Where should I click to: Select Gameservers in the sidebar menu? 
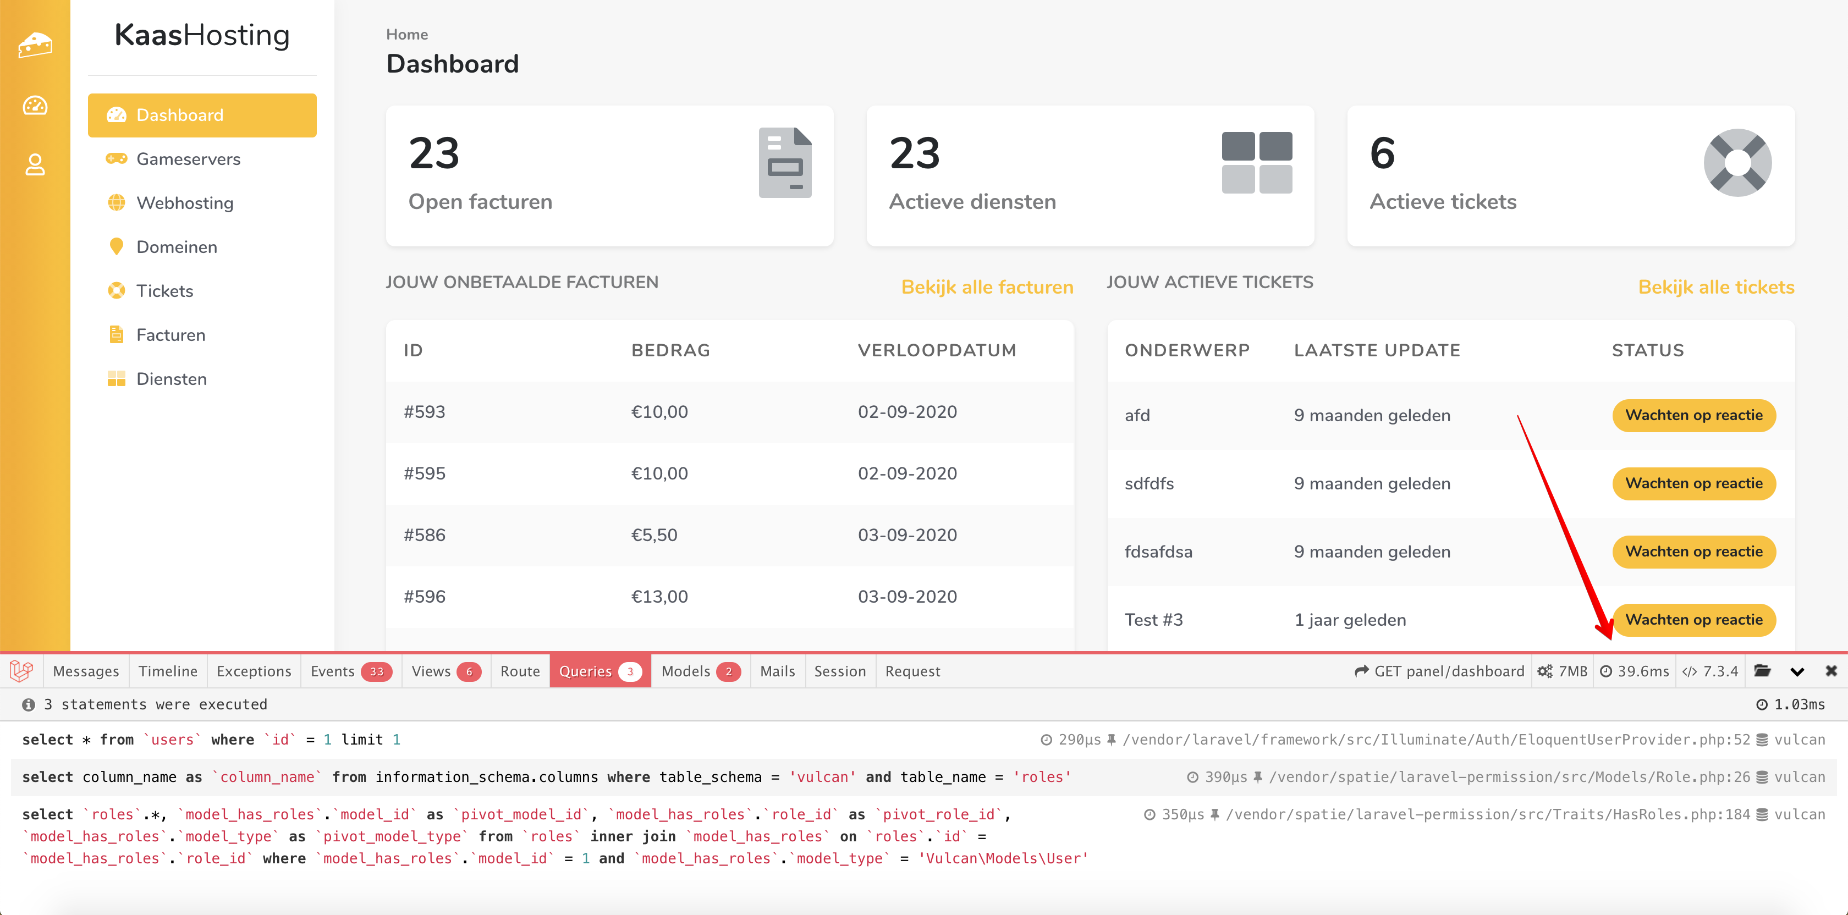coord(188,159)
